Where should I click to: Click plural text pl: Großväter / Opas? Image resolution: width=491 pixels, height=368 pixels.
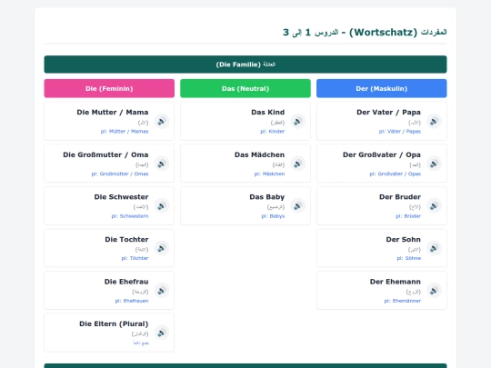[396, 174]
